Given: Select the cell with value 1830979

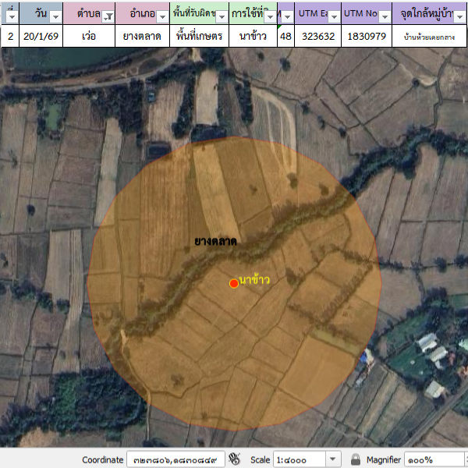Looking at the screenshot, I should tap(367, 36).
